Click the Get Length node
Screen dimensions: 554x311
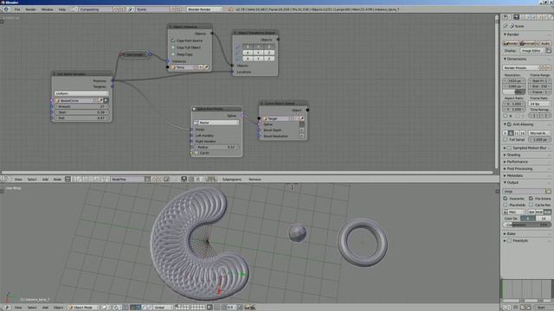[135, 54]
